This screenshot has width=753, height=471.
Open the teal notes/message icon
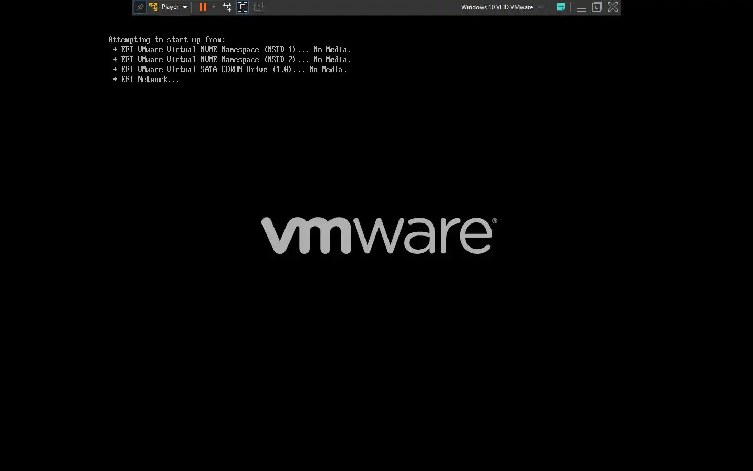(x=561, y=7)
